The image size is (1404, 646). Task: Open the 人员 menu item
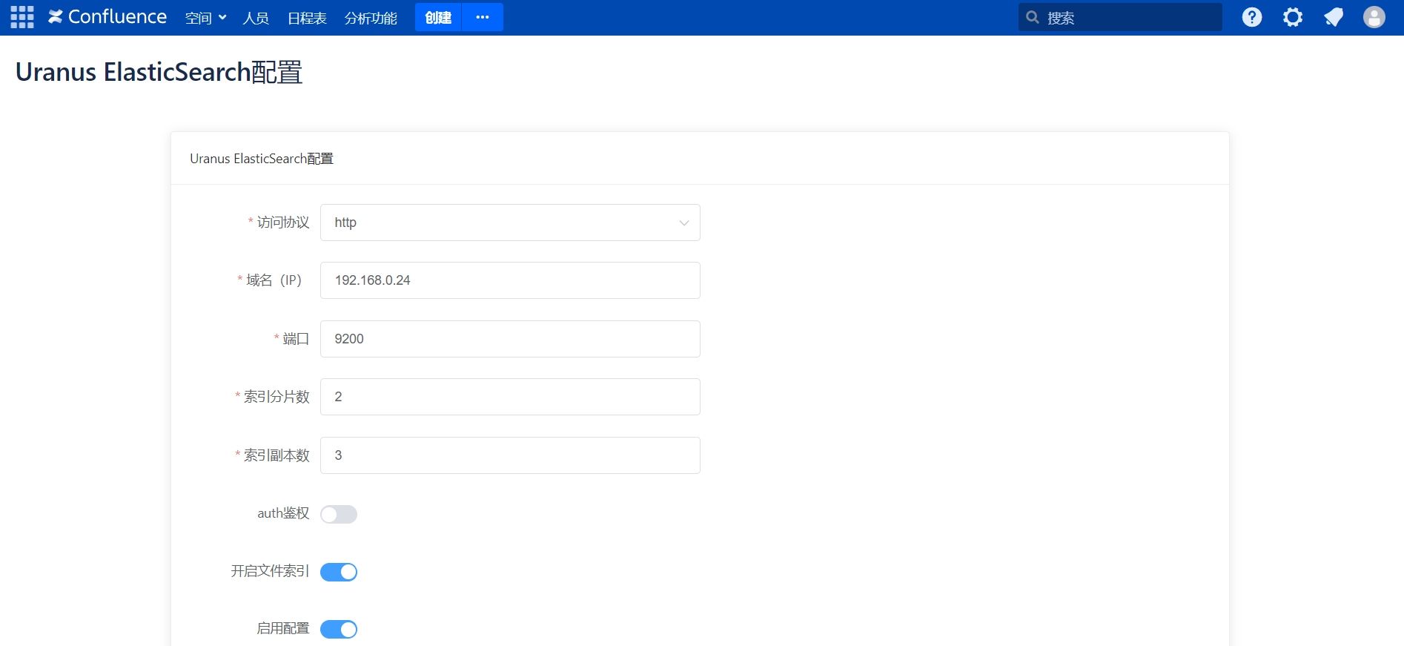[256, 18]
